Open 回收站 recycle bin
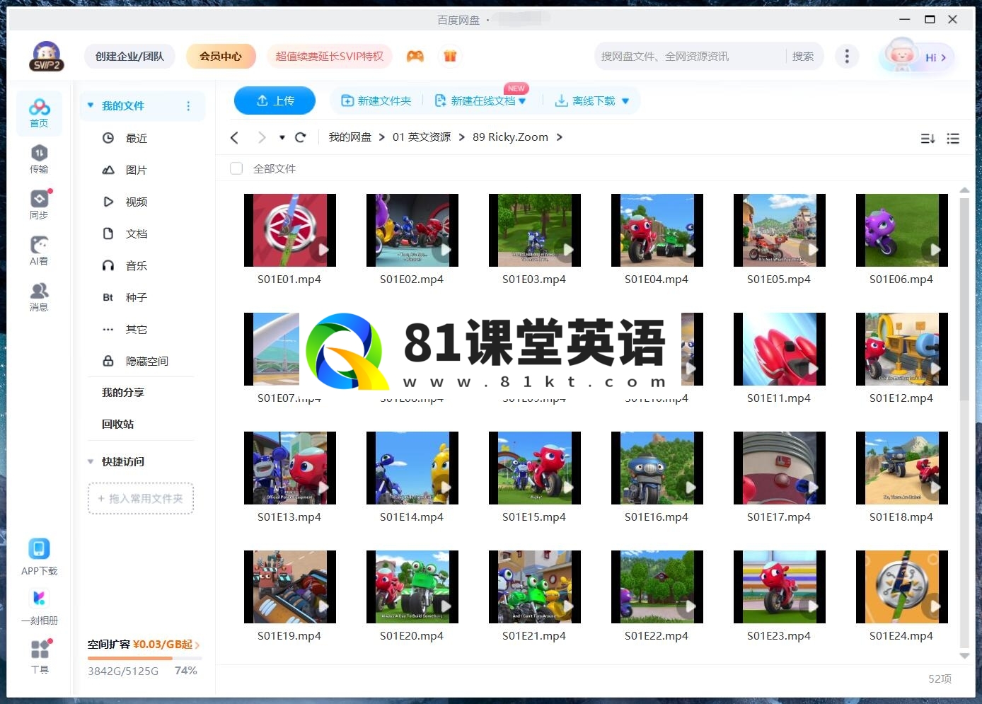982x704 pixels. click(118, 424)
